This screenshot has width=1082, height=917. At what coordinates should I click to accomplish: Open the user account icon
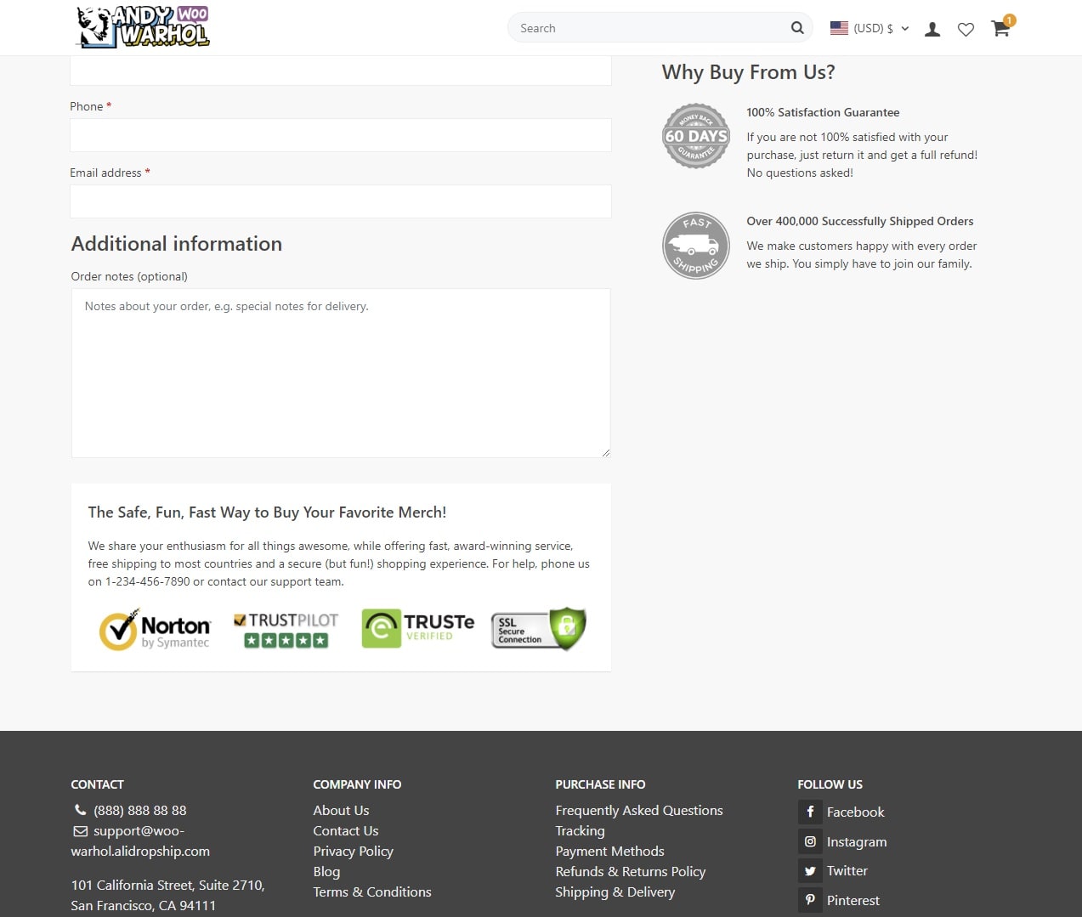coord(932,29)
